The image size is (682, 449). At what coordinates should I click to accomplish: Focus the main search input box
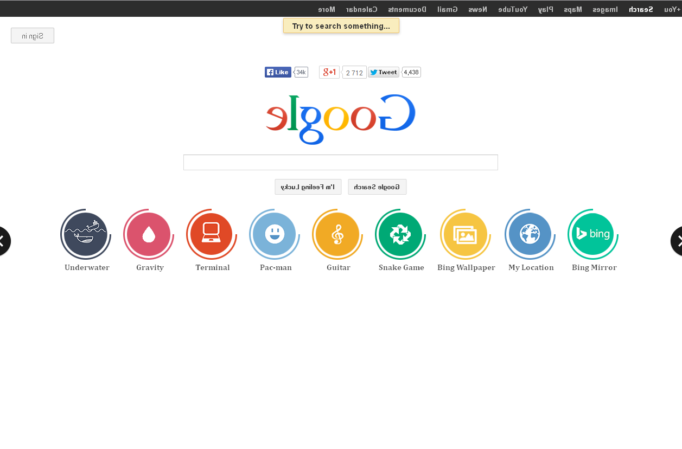(x=341, y=163)
